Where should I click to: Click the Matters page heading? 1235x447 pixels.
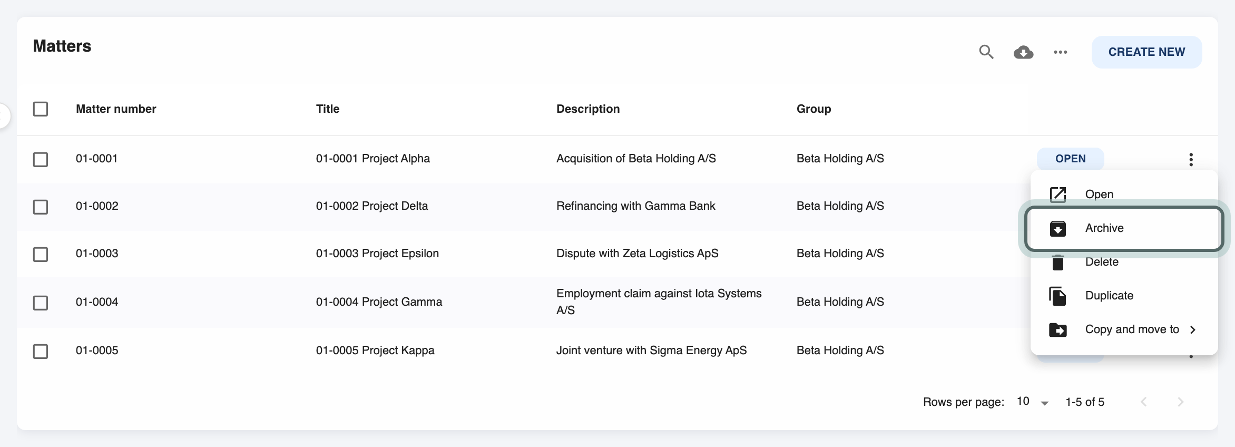point(62,46)
